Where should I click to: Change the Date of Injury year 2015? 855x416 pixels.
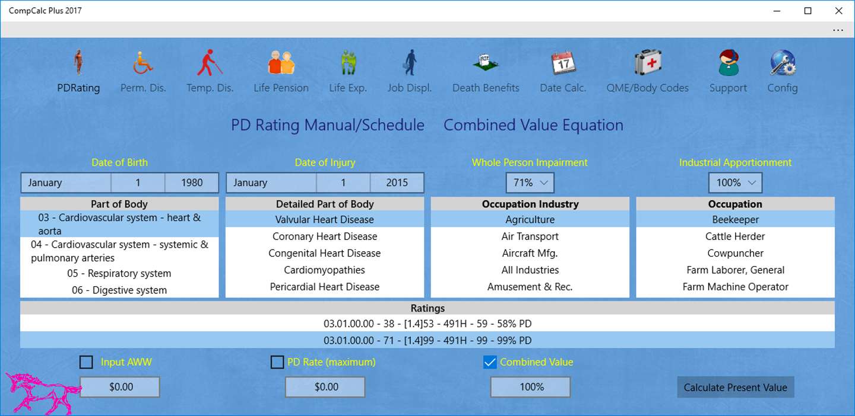[397, 183]
